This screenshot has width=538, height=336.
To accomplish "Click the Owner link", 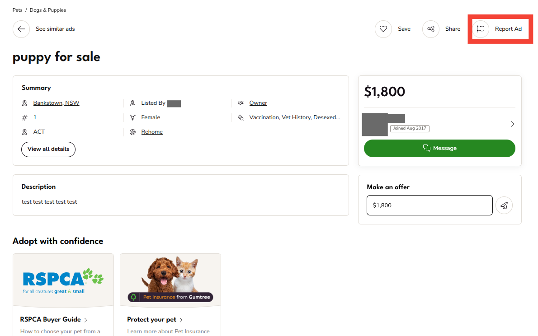I will point(258,103).
